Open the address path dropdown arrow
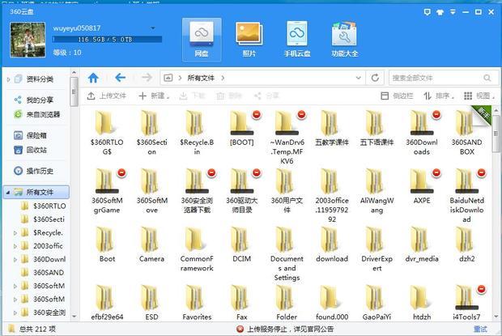The image size is (502, 336). [358, 78]
